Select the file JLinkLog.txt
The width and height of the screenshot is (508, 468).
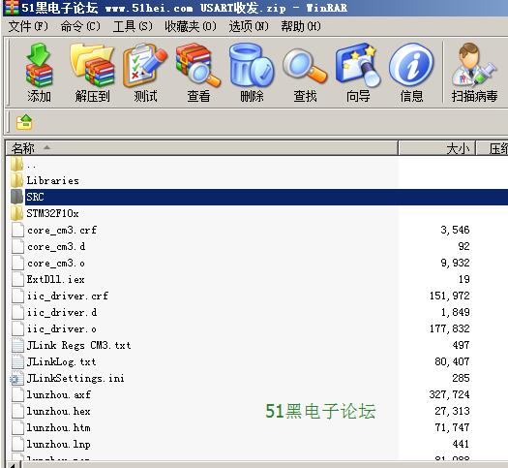[61, 362]
